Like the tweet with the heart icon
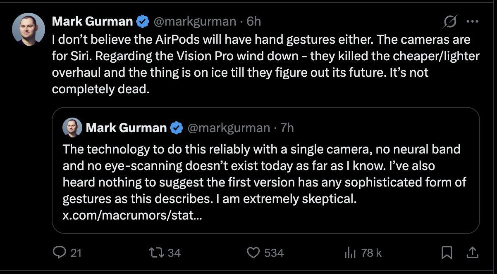497x274 pixels. 253,253
